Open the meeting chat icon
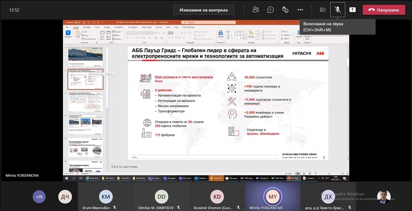The image size is (412, 211). coord(270,10)
